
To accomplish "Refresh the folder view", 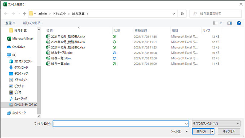I will tap(182, 14).
